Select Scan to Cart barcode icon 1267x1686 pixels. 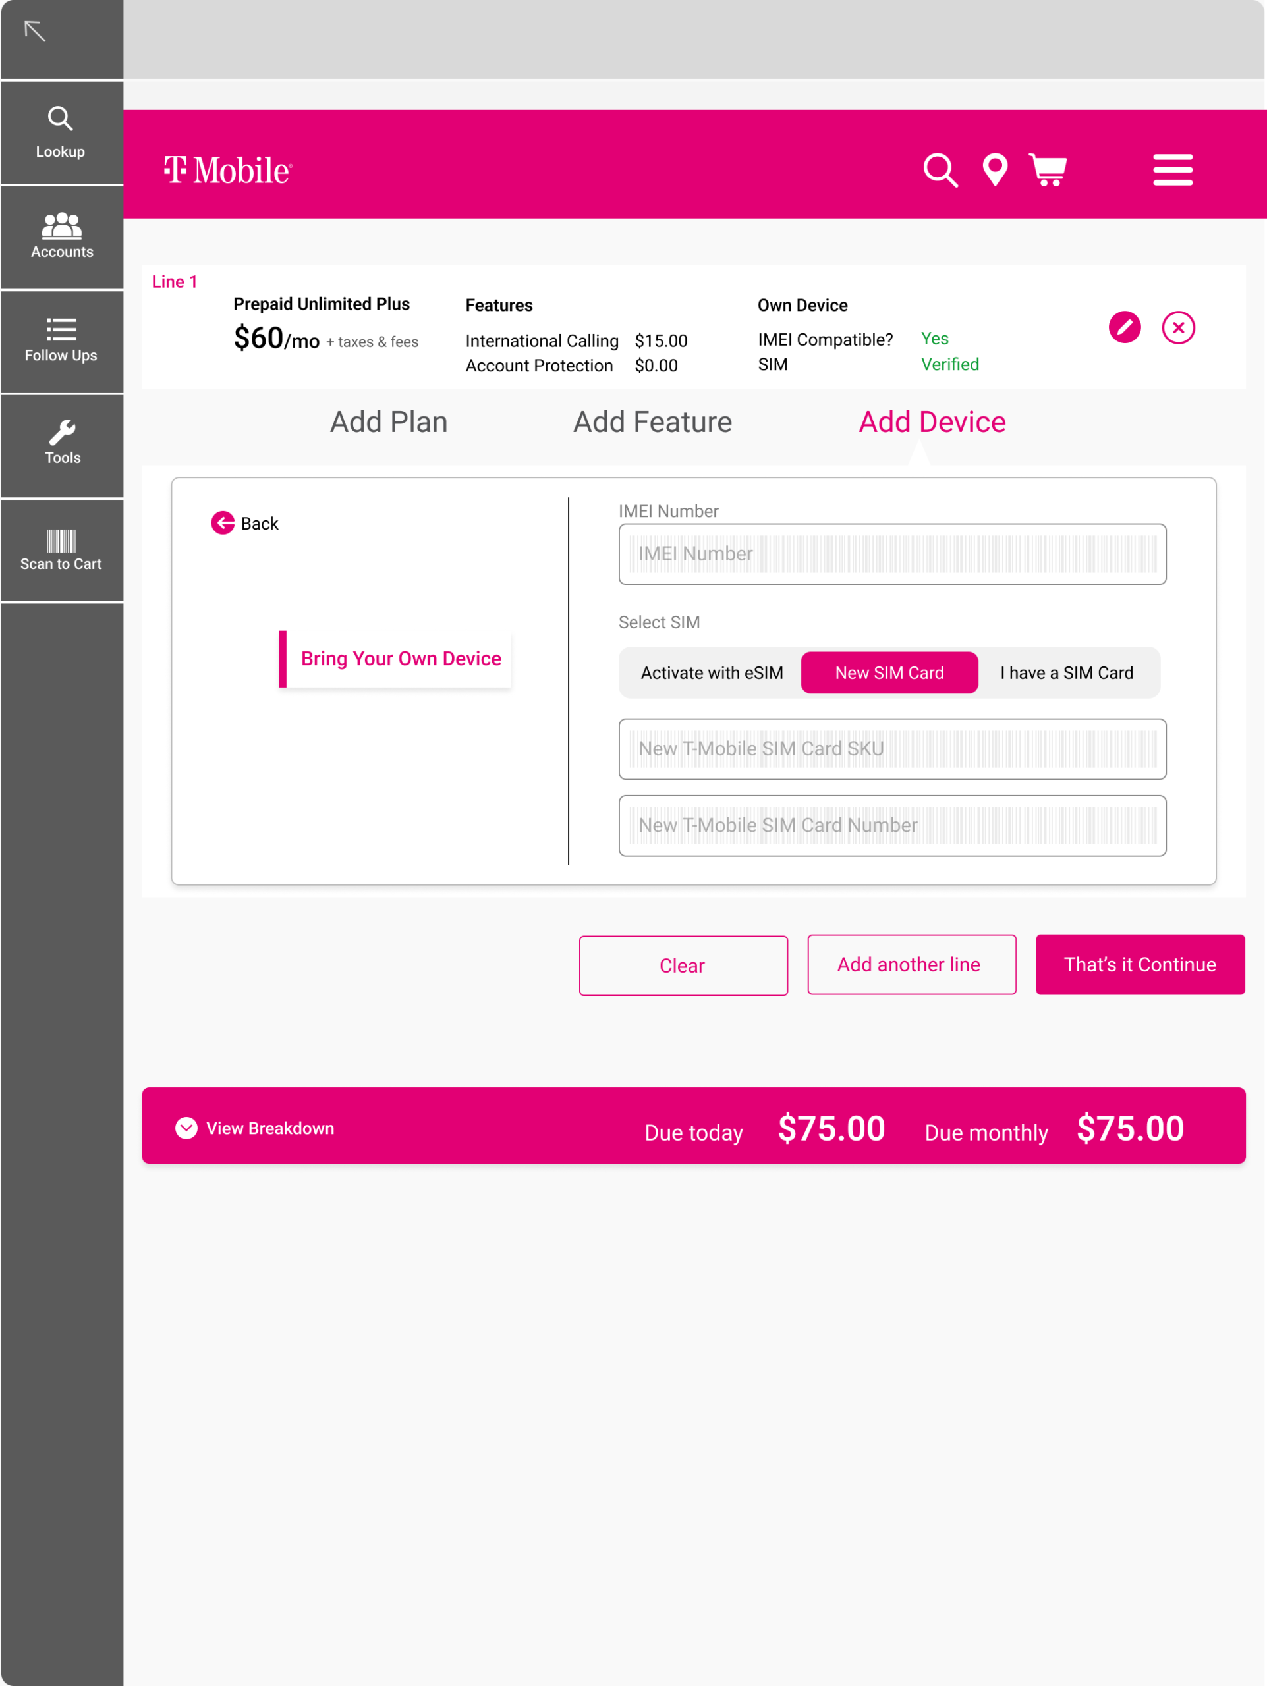pyautogui.click(x=61, y=549)
